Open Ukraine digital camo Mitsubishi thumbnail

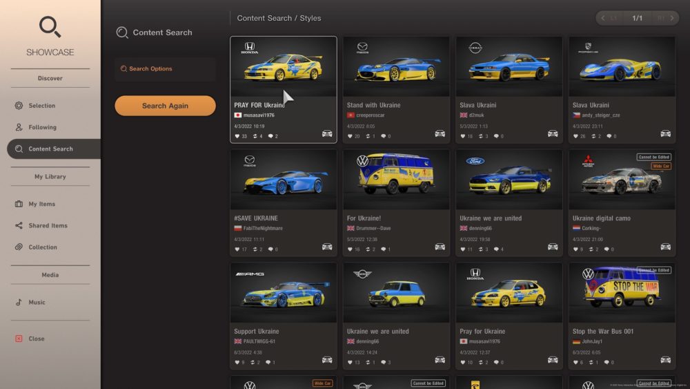622,180
